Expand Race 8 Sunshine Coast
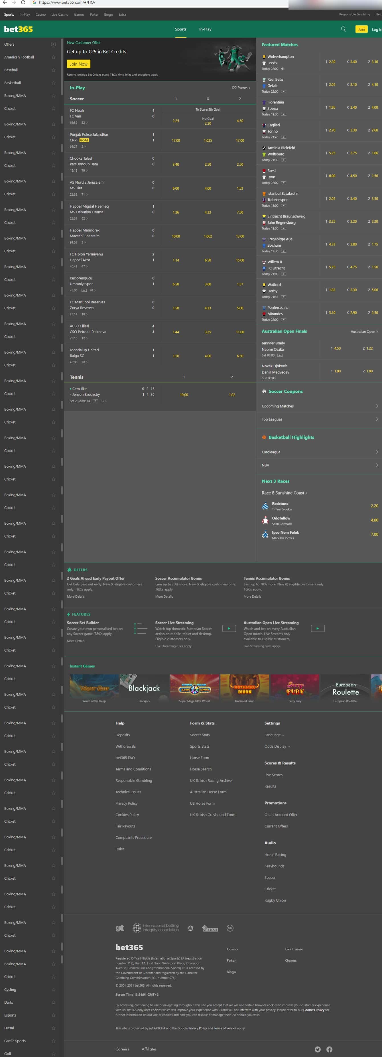 point(284,493)
